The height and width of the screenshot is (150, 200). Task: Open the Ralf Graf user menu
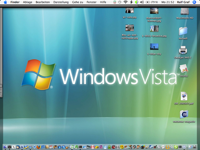[183, 2]
